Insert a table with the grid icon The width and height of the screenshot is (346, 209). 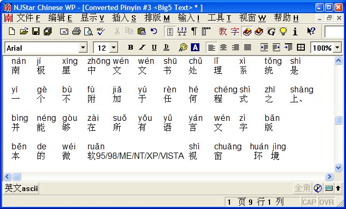[301, 47]
